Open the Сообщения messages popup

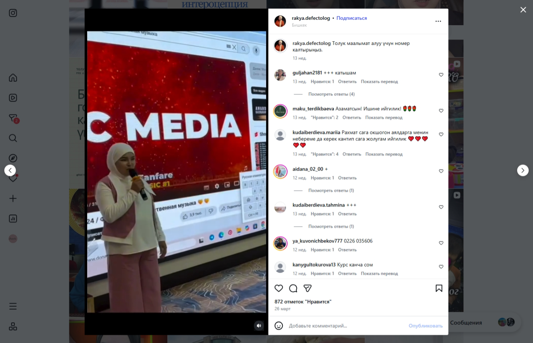tap(483, 323)
